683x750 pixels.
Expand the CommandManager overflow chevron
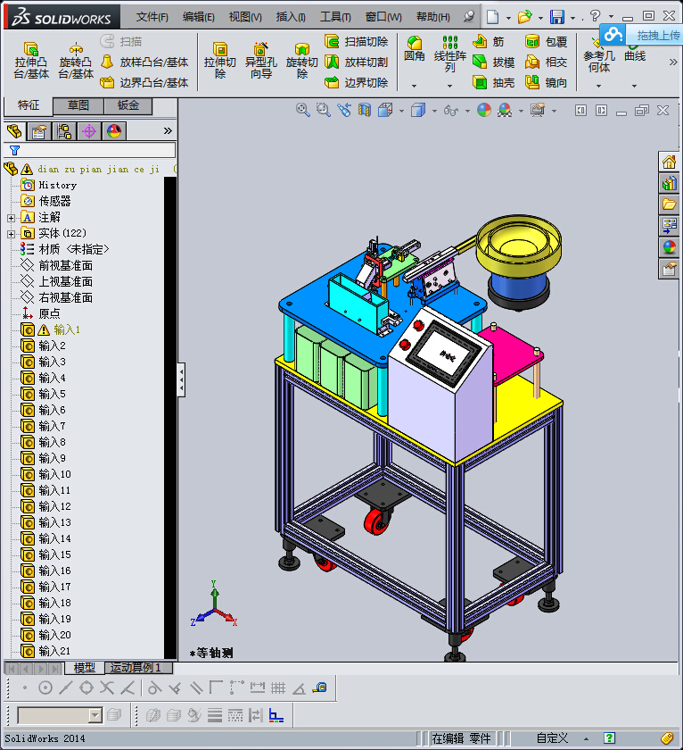pos(673,62)
